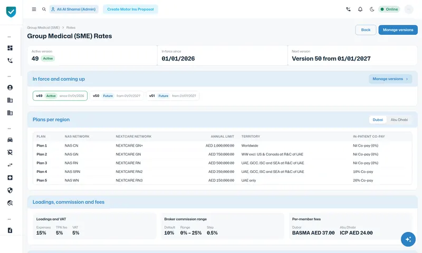Click the Plan 4 row label
The height and width of the screenshot is (253, 422).
(x=42, y=171)
